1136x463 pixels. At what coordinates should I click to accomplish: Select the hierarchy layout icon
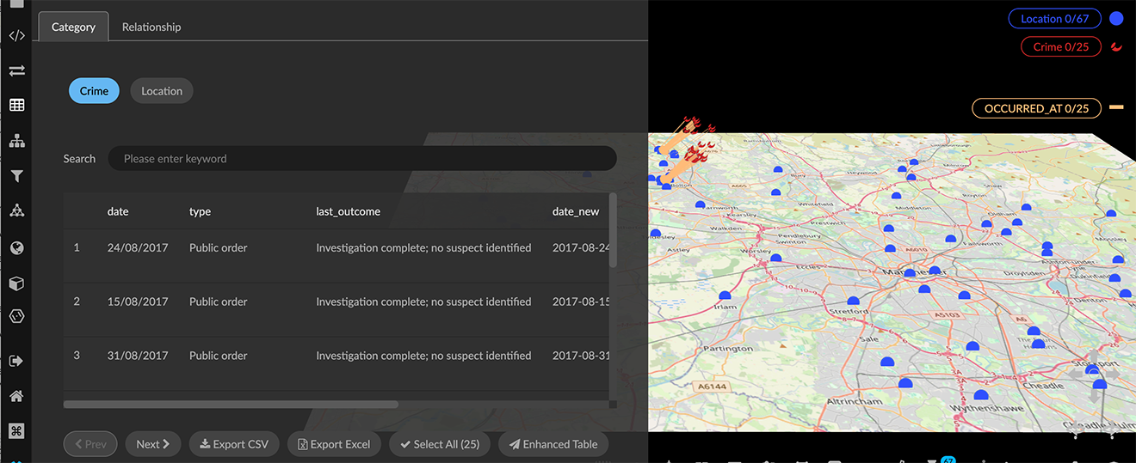[16, 142]
